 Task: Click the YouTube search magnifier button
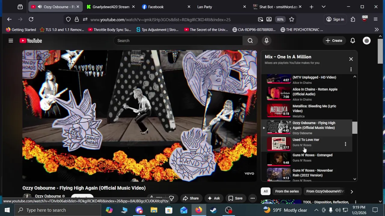(x=250, y=40)
